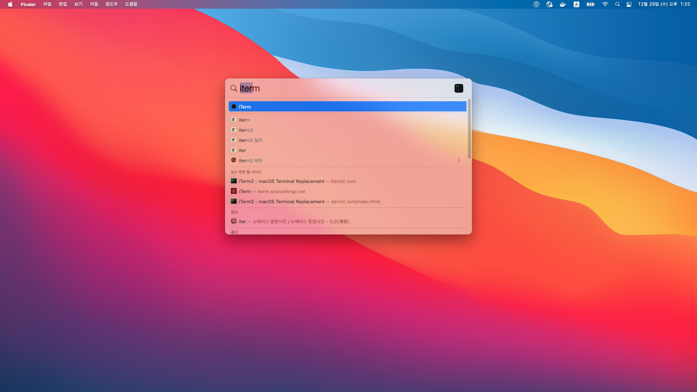The width and height of the screenshot is (697, 392).
Task: Click the battery status icon
Action: (x=591, y=4)
